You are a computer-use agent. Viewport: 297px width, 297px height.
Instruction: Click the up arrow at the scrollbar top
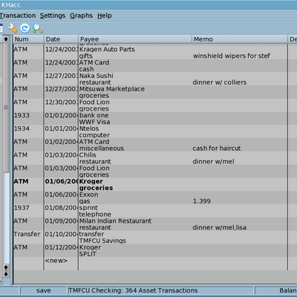point(6,39)
